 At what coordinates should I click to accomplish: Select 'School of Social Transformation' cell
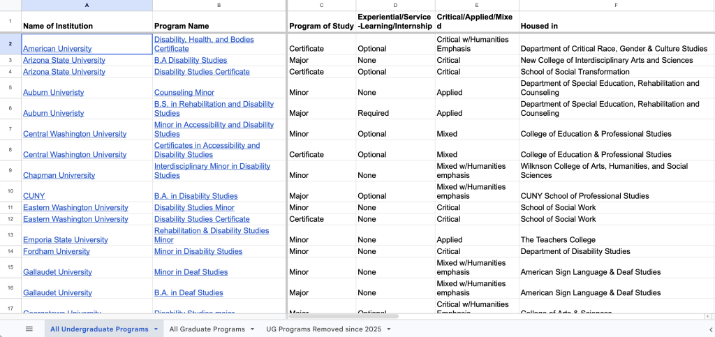(x=617, y=72)
